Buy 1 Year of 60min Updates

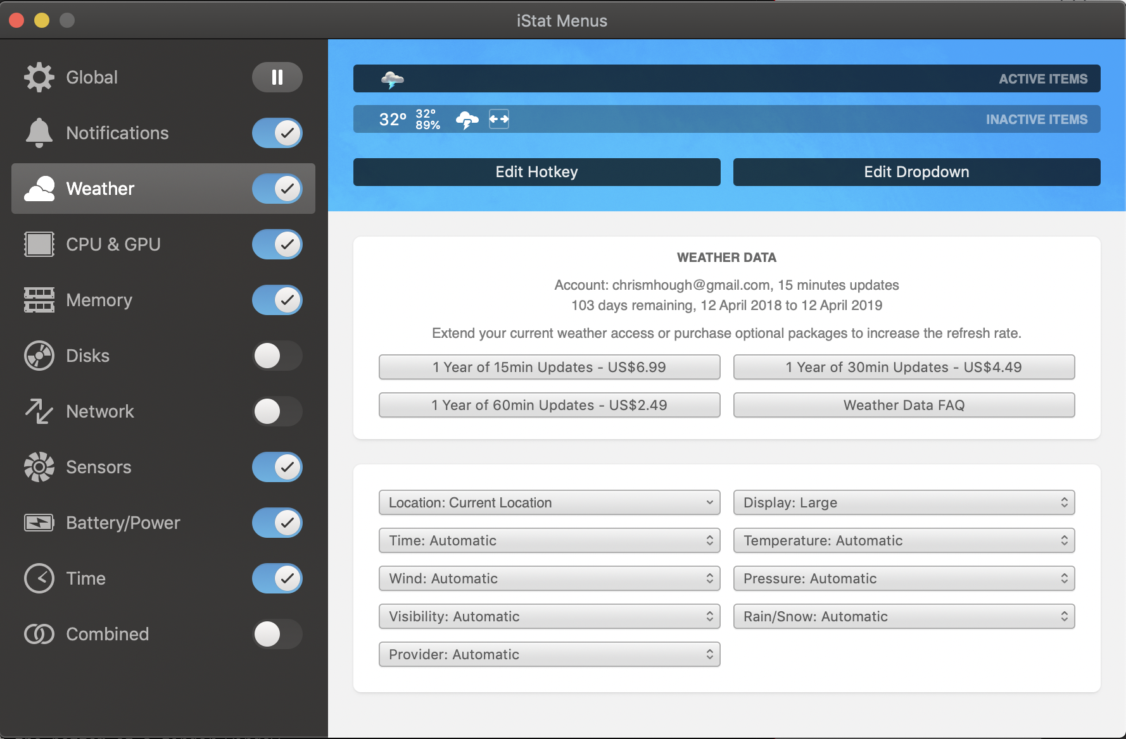click(x=550, y=405)
